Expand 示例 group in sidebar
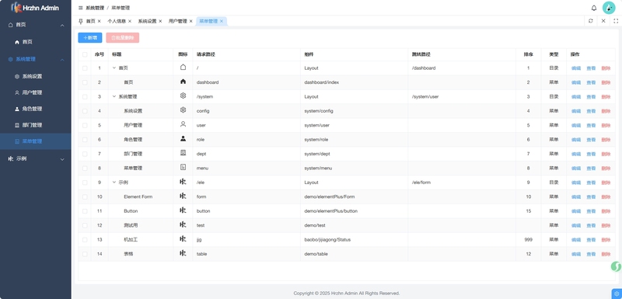 62,159
